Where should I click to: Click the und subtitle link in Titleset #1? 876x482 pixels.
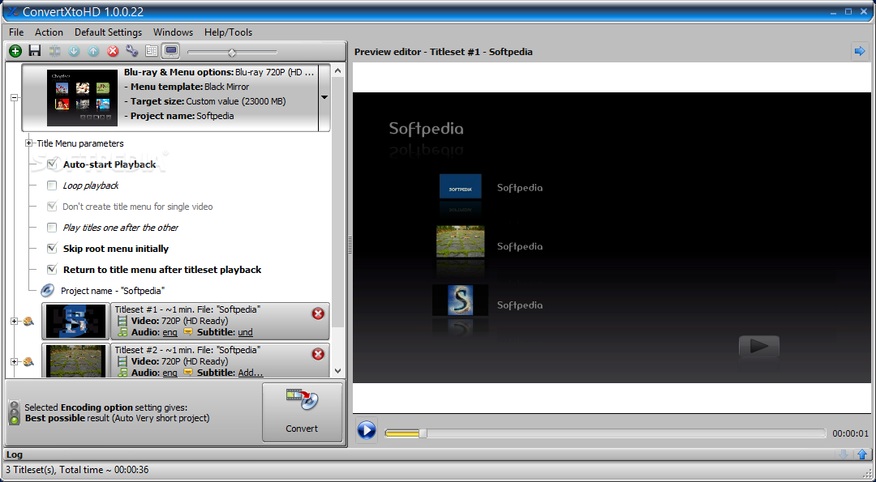tap(245, 332)
